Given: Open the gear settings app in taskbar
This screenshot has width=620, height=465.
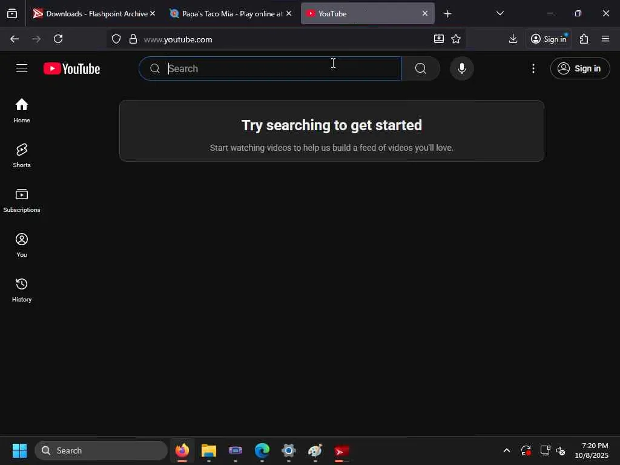Looking at the screenshot, I should click(x=289, y=450).
